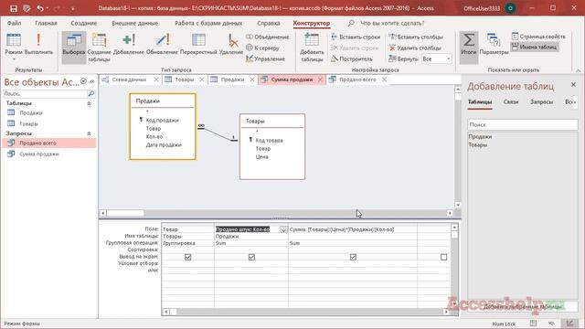
Task: Click the Дата продажи field in Продажи
Action: click(x=164, y=145)
